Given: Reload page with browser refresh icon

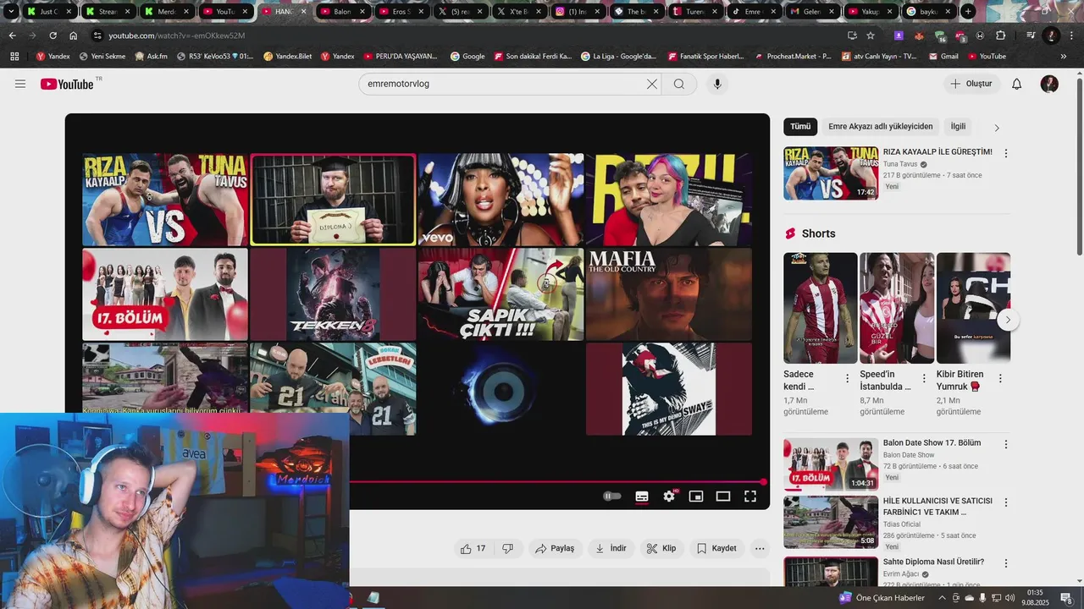Looking at the screenshot, I should 53,36.
